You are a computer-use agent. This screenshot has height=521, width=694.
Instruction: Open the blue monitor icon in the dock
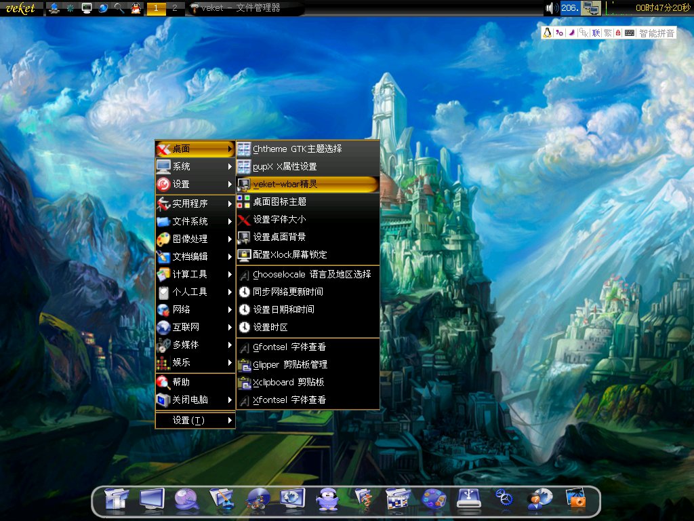(152, 500)
